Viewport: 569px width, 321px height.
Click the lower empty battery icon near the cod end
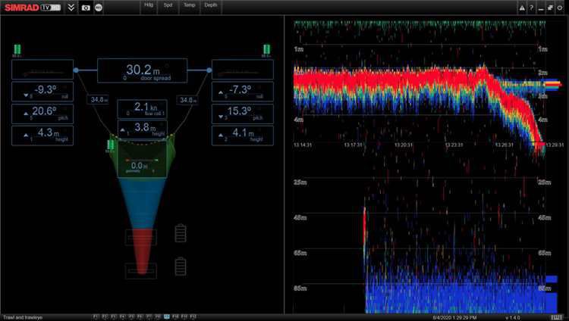point(181,266)
